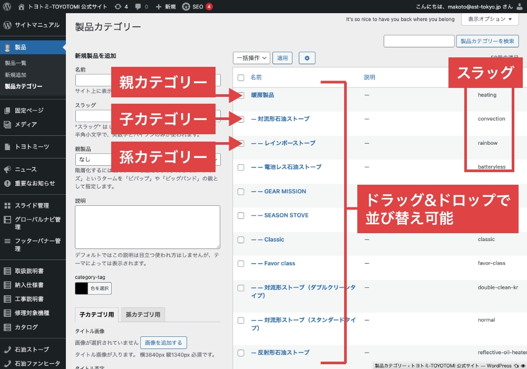Switch to the 孫カテゴリ用 tab
The image size is (527, 369).
[143, 315]
